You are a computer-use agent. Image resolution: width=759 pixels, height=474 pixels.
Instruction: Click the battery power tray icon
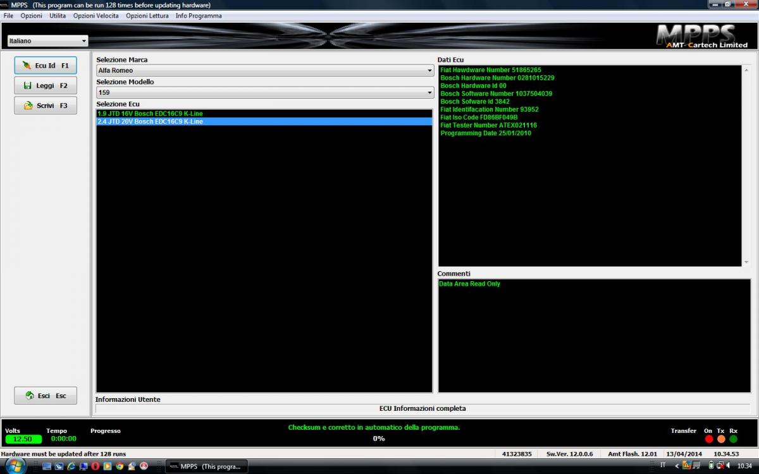(x=711, y=466)
